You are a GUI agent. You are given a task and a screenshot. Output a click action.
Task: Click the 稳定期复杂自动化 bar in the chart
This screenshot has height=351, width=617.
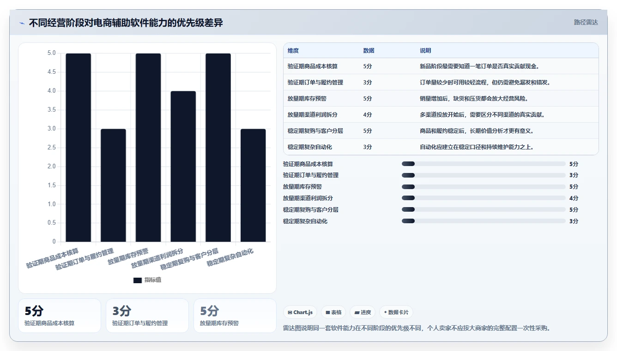(253, 185)
